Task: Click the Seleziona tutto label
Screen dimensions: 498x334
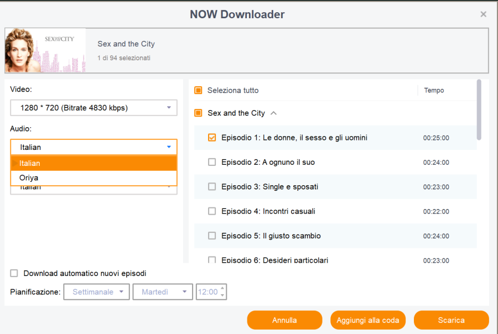Action: [233, 91]
